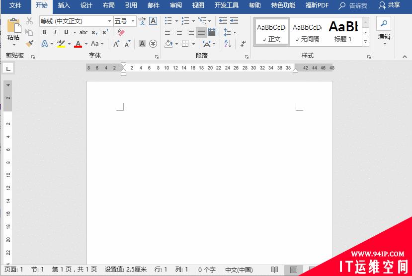Switch to the 设计 (Design) tab

(x=86, y=5)
